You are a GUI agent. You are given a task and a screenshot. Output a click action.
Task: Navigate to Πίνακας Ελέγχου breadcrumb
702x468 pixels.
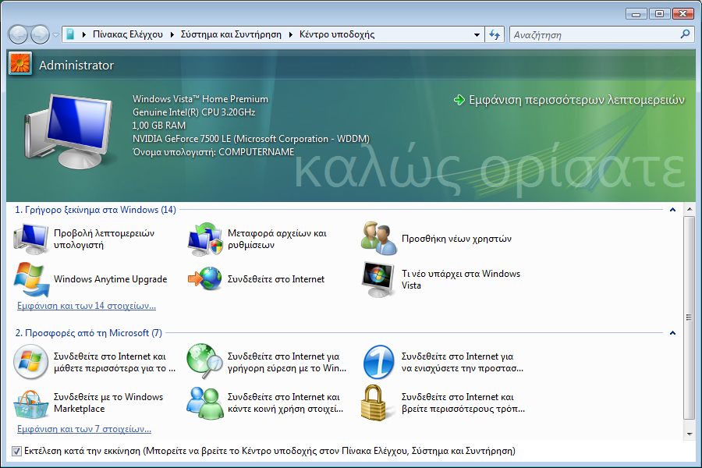tap(128, 34)
